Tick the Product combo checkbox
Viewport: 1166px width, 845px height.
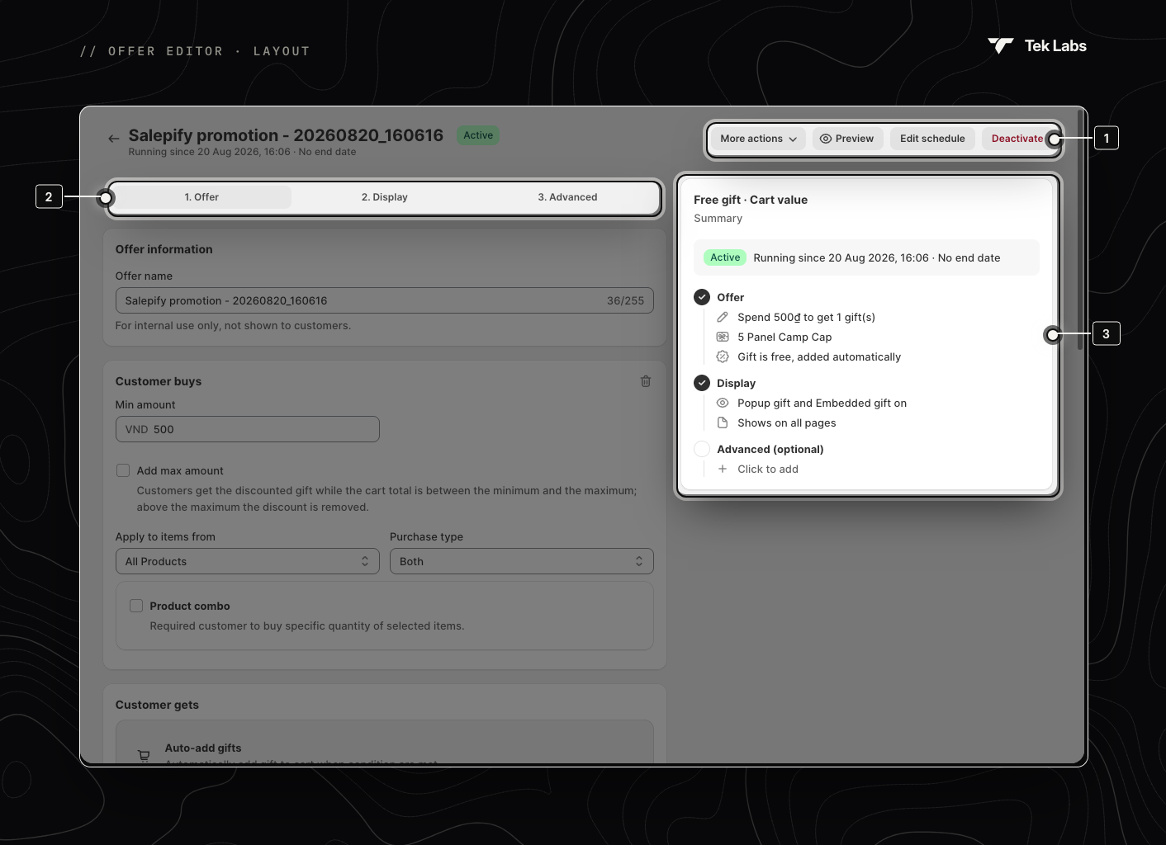(x=136, y=606)
